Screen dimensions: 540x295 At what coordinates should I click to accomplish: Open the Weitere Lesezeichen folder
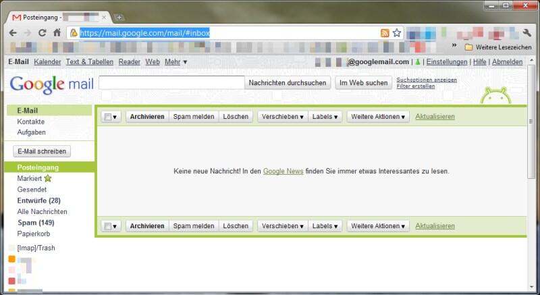click(x=498, y=47)
